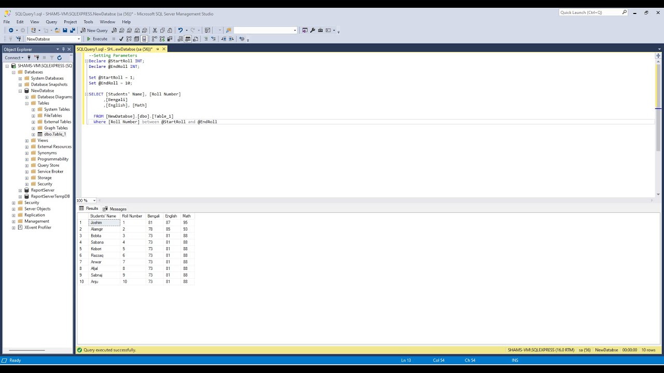Click the Paste clipboard icon
Screen dimensions: 664x373
click(x=170, y=30)
